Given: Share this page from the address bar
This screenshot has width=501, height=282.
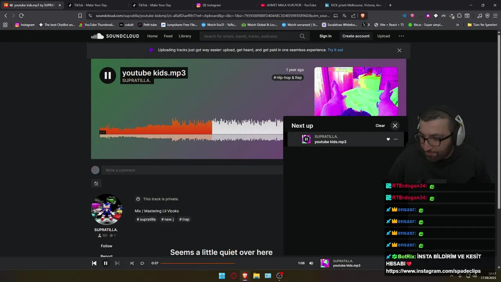Looking at the screenshot, I should point(353,16).
